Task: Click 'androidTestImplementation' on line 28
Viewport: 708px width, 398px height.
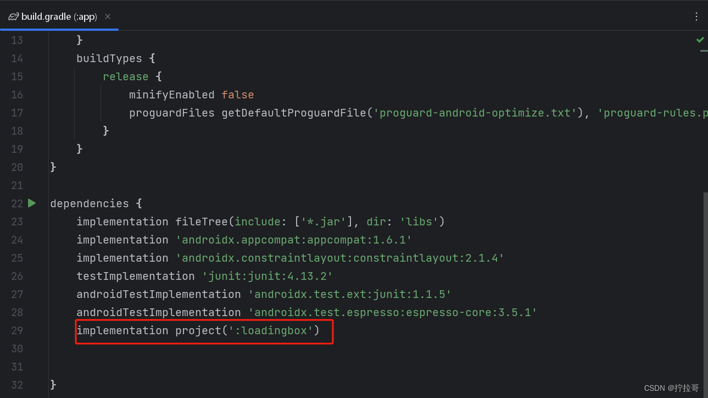Action: [159, 312]
